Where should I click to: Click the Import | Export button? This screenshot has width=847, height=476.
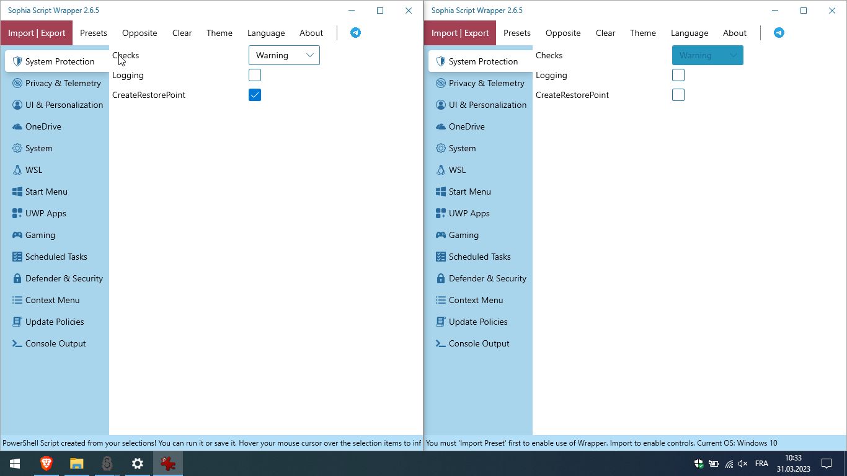tap(37, 32)
